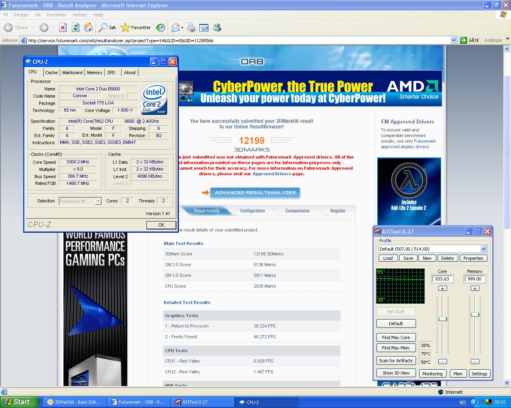
Task: Click the Windows Start button
Action: [x=20, y=402]
